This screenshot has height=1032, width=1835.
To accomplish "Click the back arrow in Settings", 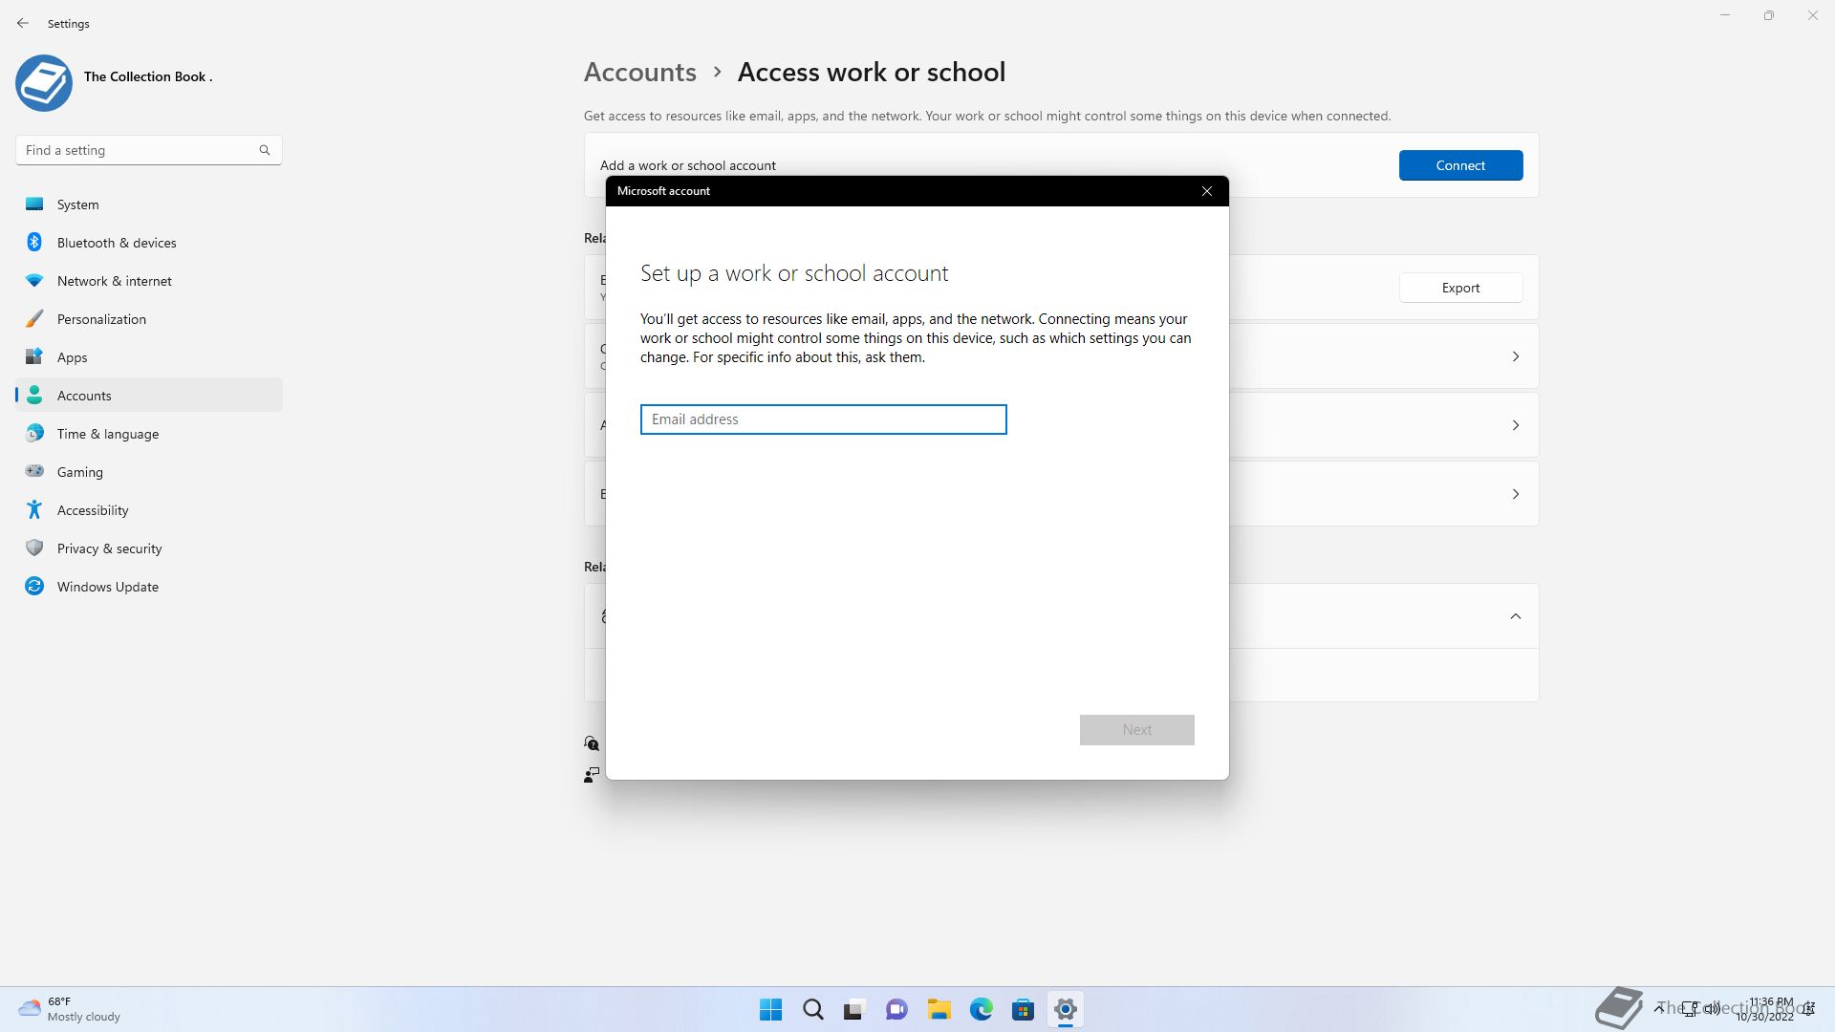I will click(23, 23).
